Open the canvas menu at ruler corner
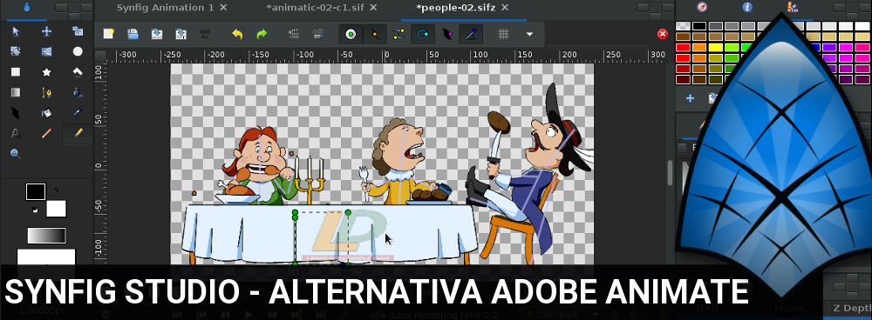This screenshot has width=872, height=320. click(100, 56)
